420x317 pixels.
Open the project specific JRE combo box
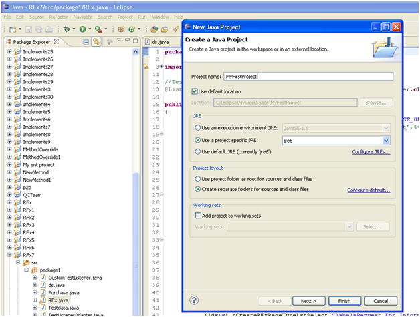(336, 141)
